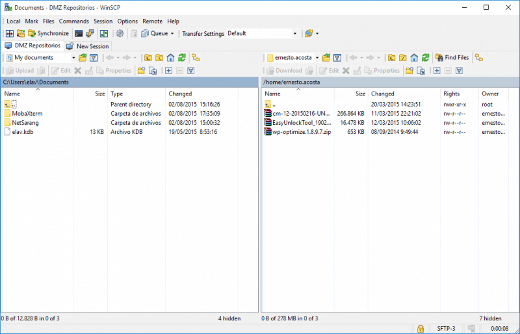Click the Find Files button
Screen dimensions: 520x334
tap(452, 58)
